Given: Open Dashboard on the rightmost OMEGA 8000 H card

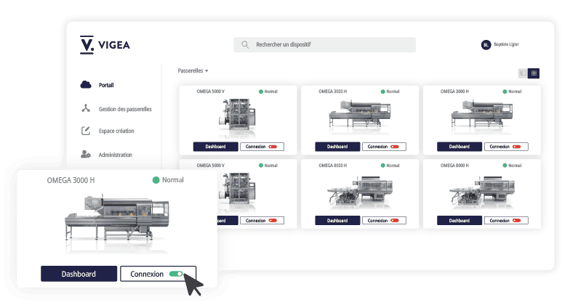Looking at the screenshot, I should (459, 221).
